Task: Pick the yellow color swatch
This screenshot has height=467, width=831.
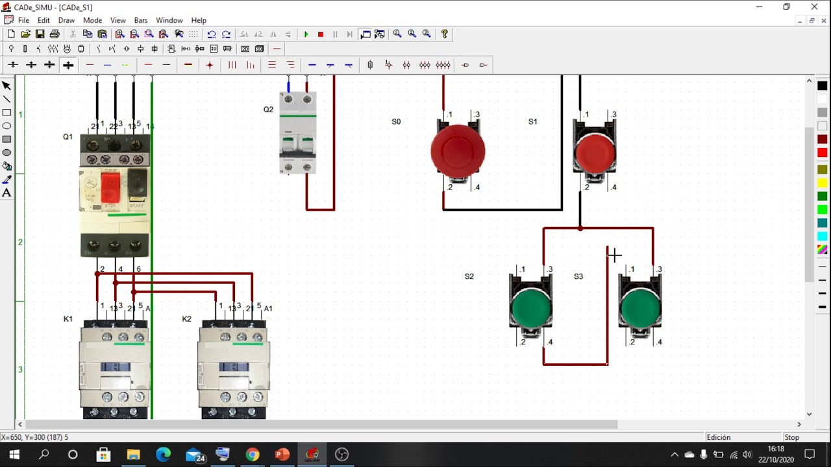Action: [x=822, y=182]
